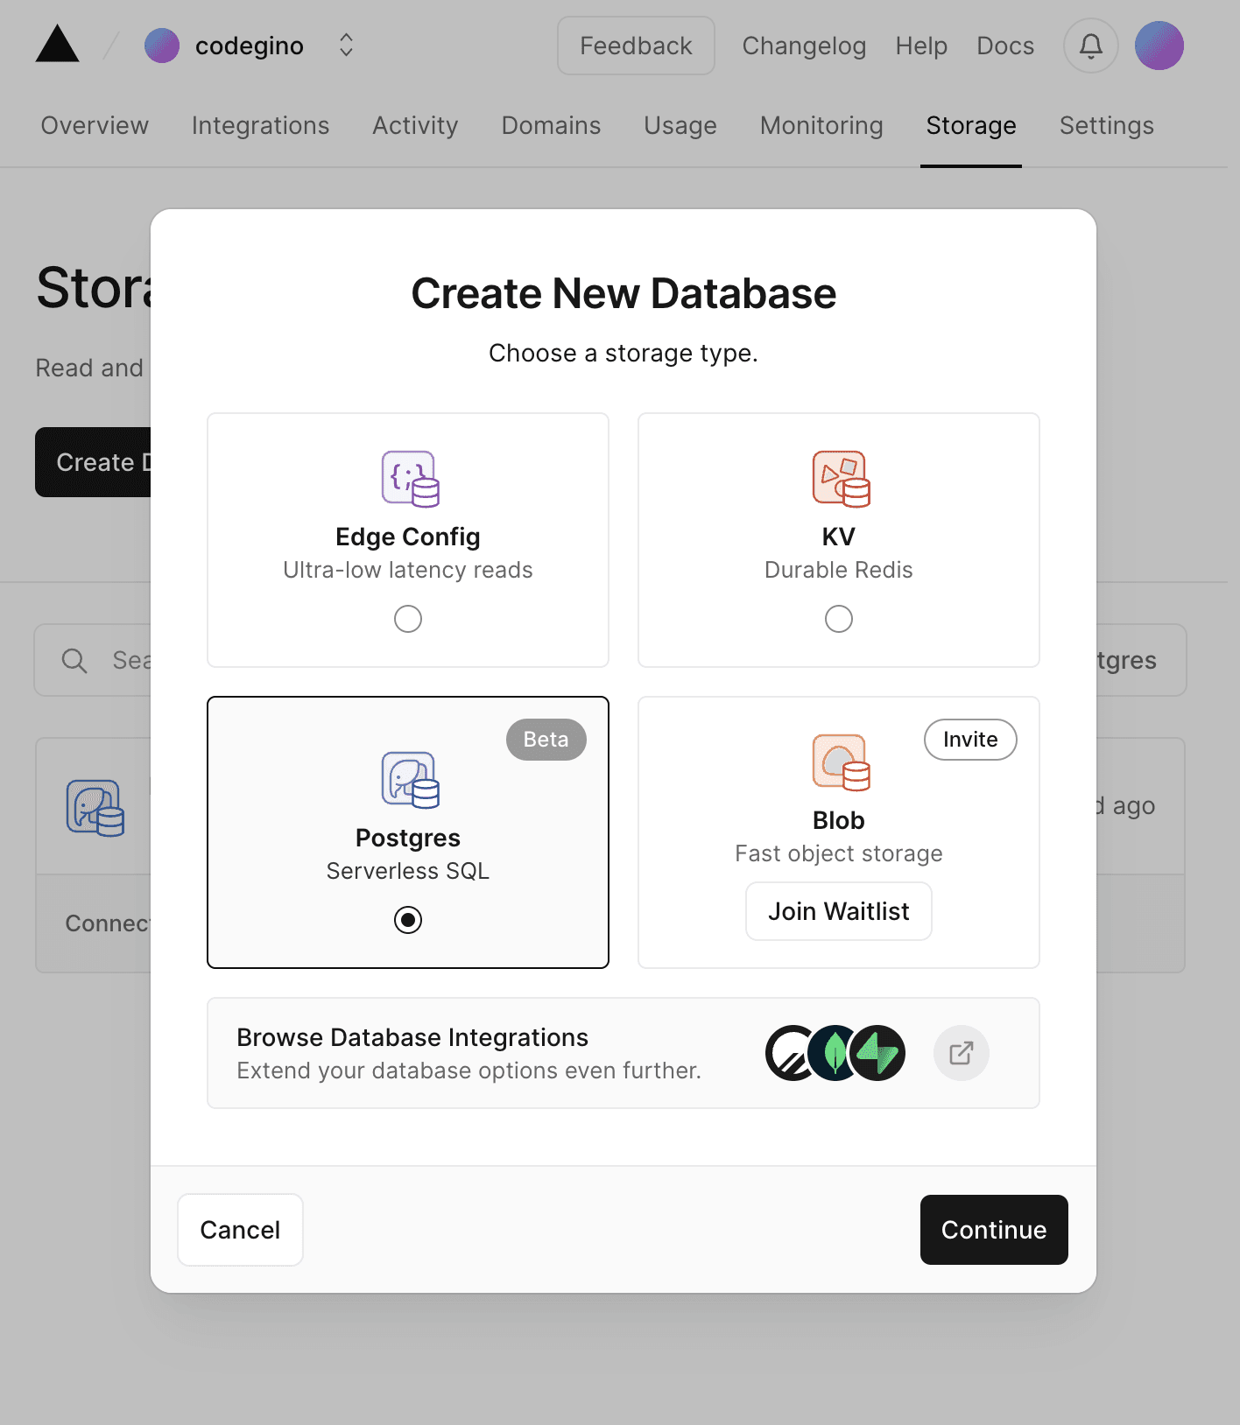Click the Blob storage icon

tap(840, 762)
